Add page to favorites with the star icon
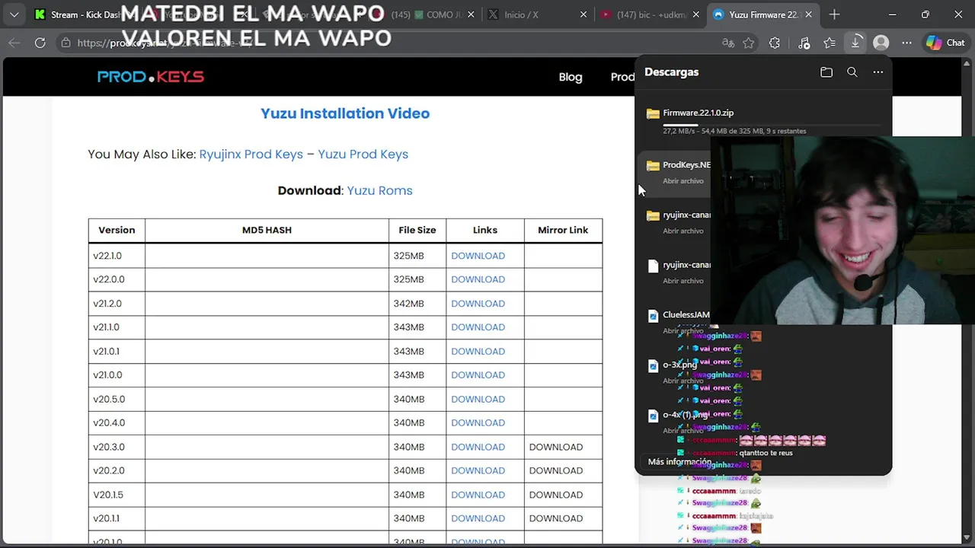Screen dimensions: 975x548 click(x=749, y=43)
